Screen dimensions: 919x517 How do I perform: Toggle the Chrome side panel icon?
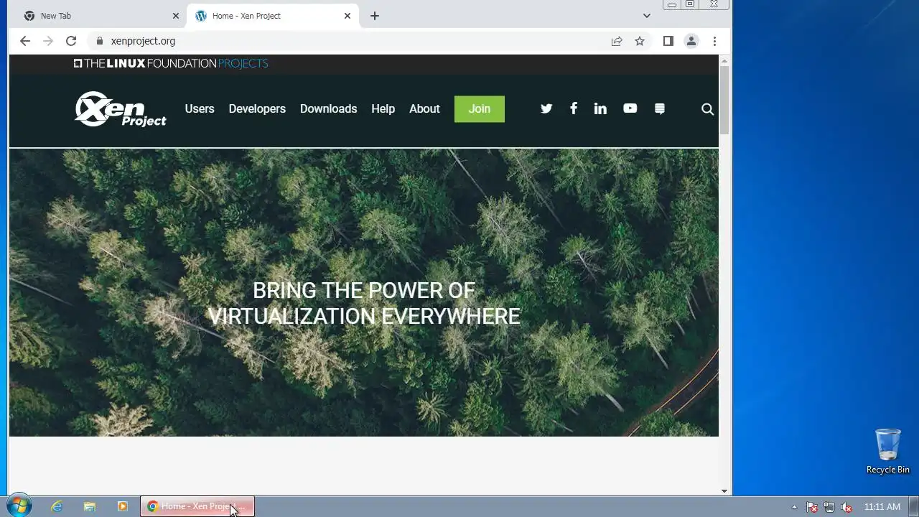coord(668,41)
